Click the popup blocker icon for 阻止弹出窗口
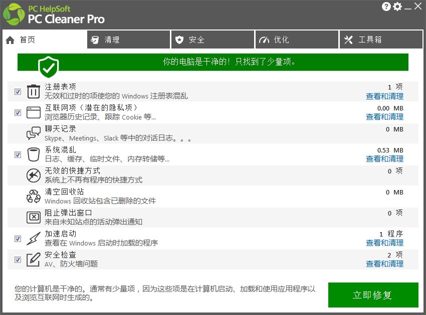 [x=34, y=217]
